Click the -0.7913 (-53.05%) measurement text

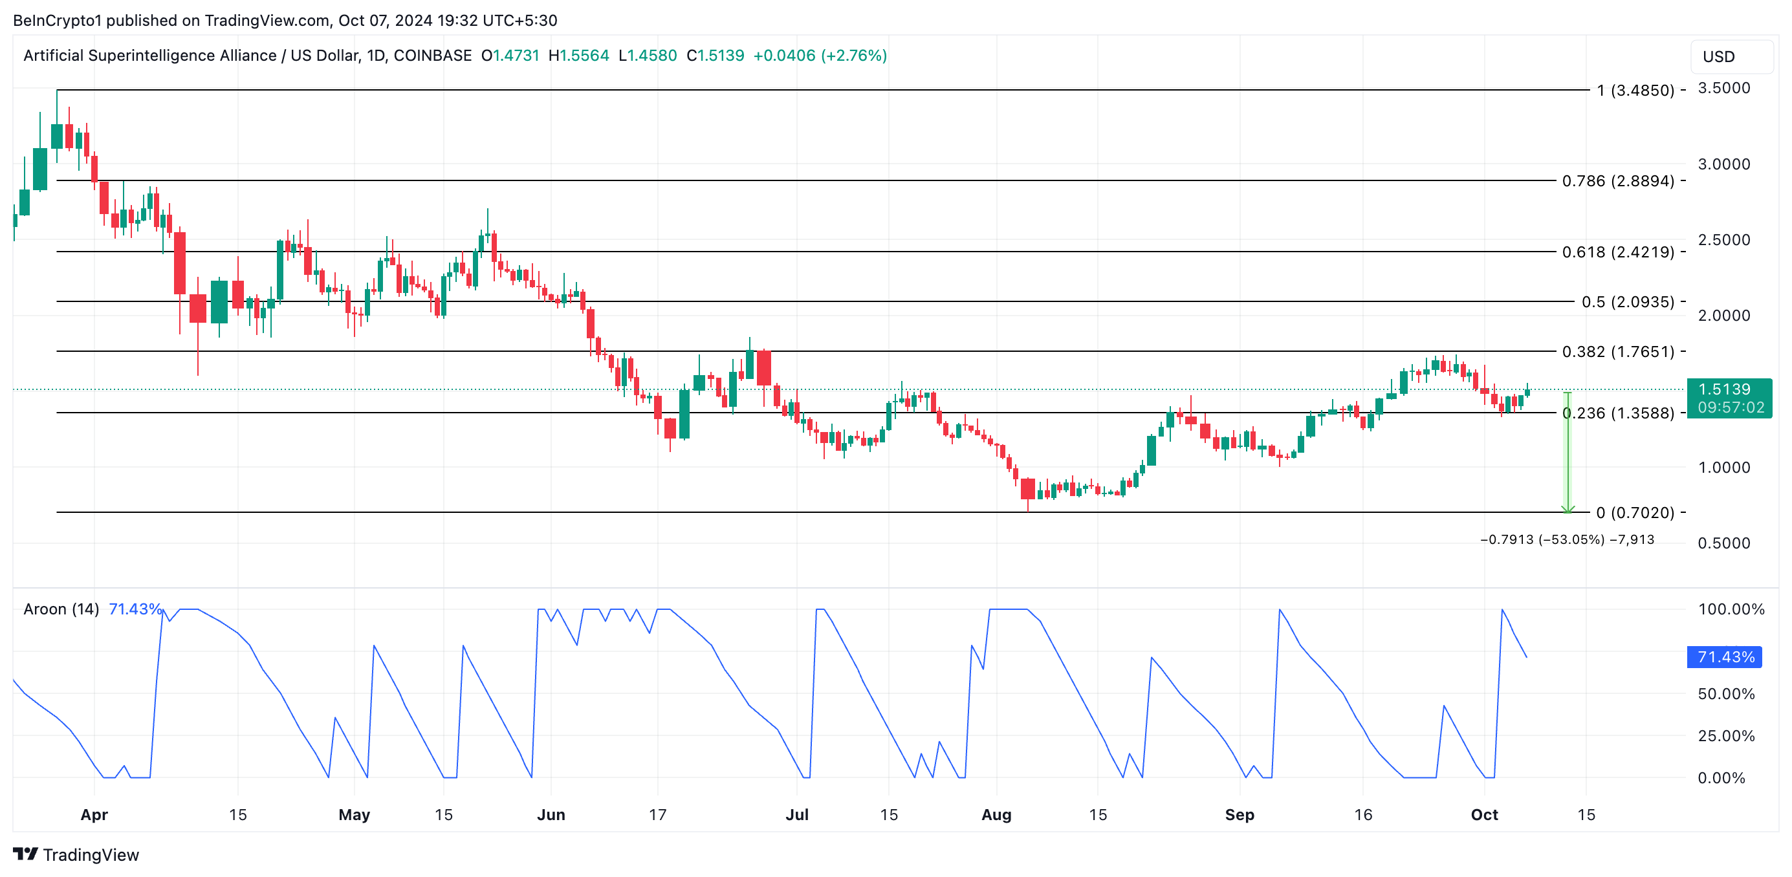[x=1567, y=539]
